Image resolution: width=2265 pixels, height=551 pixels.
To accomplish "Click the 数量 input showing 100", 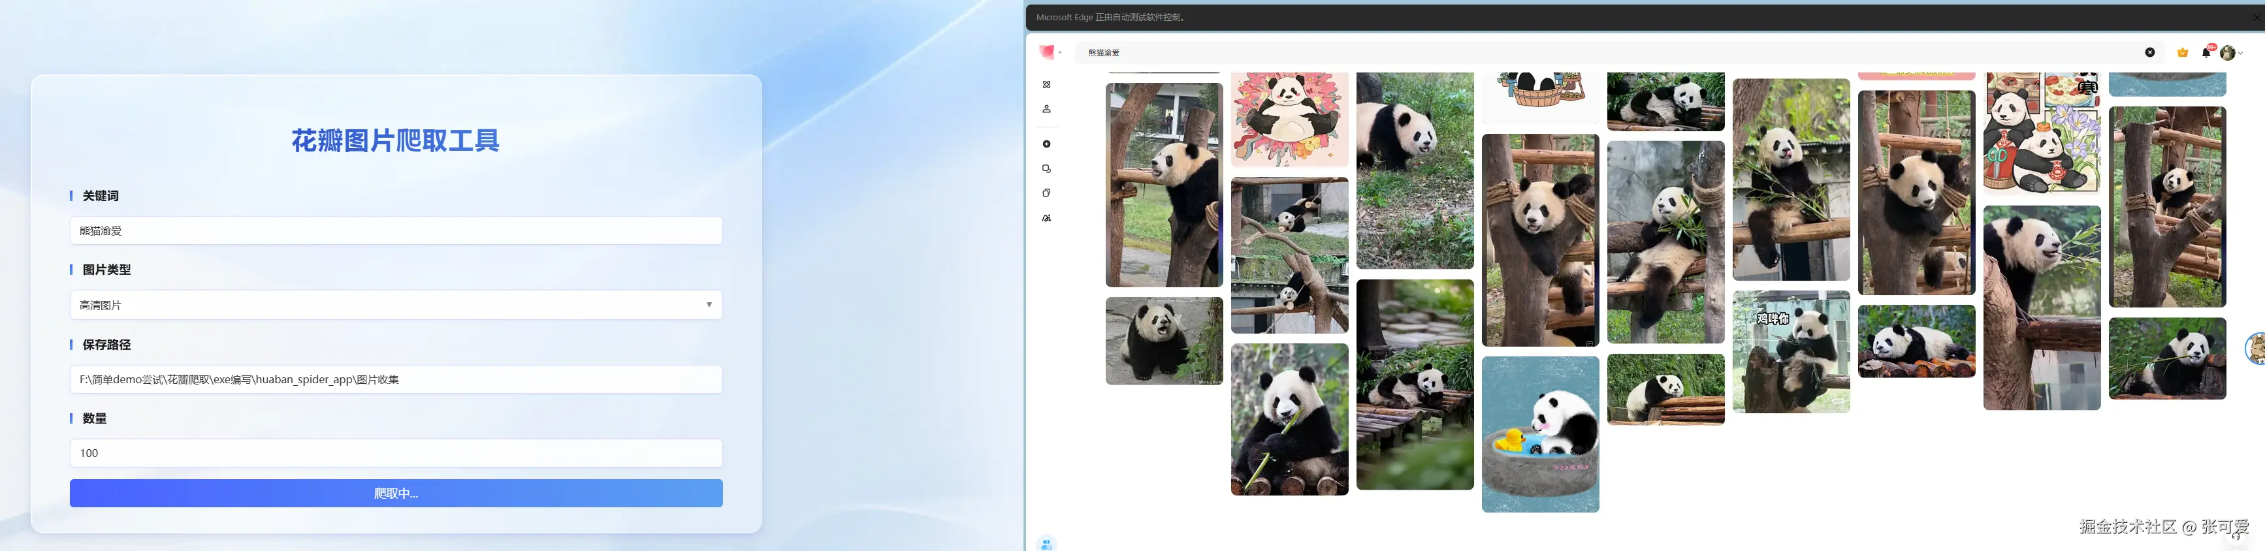I will [396, 454].
